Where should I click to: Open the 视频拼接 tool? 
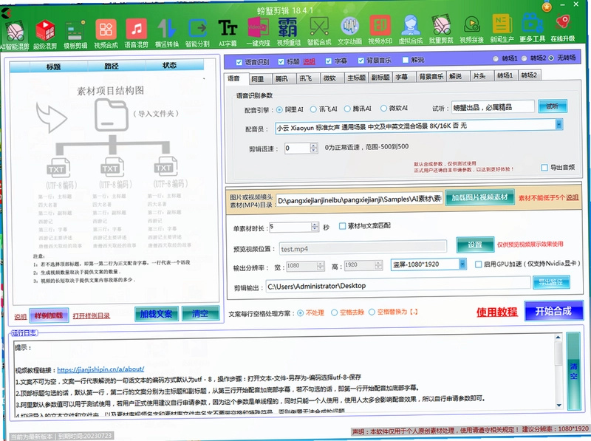click(471, 30)
